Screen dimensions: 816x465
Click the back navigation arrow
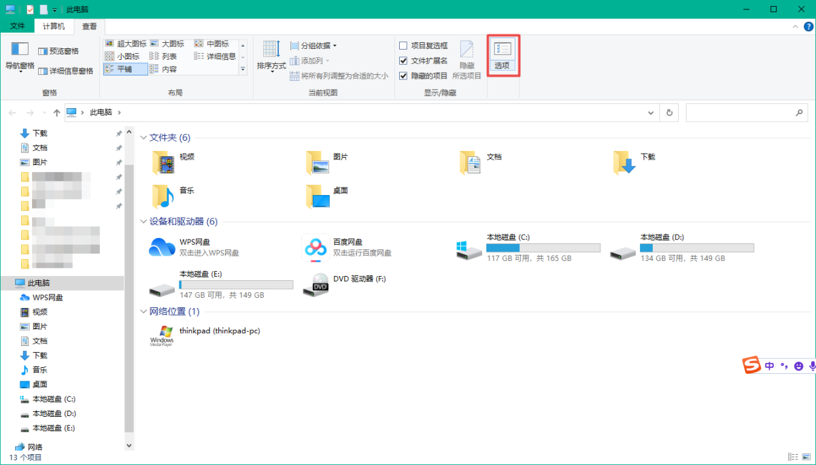pyautogui.click(x=12, y=112)
